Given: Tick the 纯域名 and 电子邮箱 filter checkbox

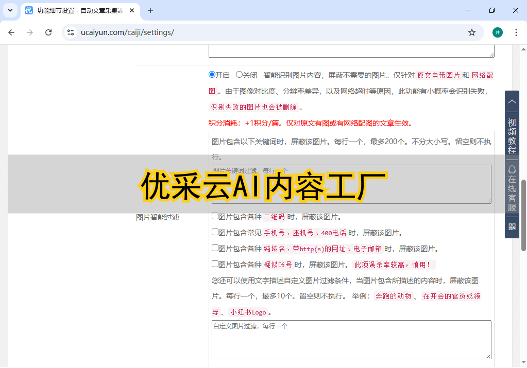Looking at the screenshot, I should pos(215,248).
